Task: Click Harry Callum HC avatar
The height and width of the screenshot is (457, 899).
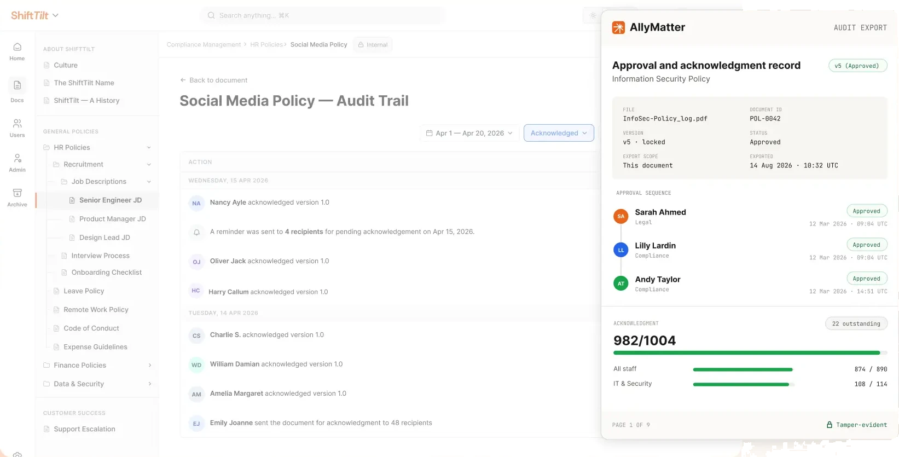Action: click(196, 291)
